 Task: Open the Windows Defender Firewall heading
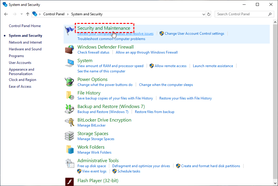(x=105, y=47)
